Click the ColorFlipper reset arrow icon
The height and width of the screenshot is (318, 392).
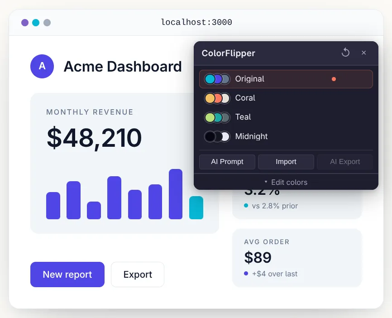(345, 53)
